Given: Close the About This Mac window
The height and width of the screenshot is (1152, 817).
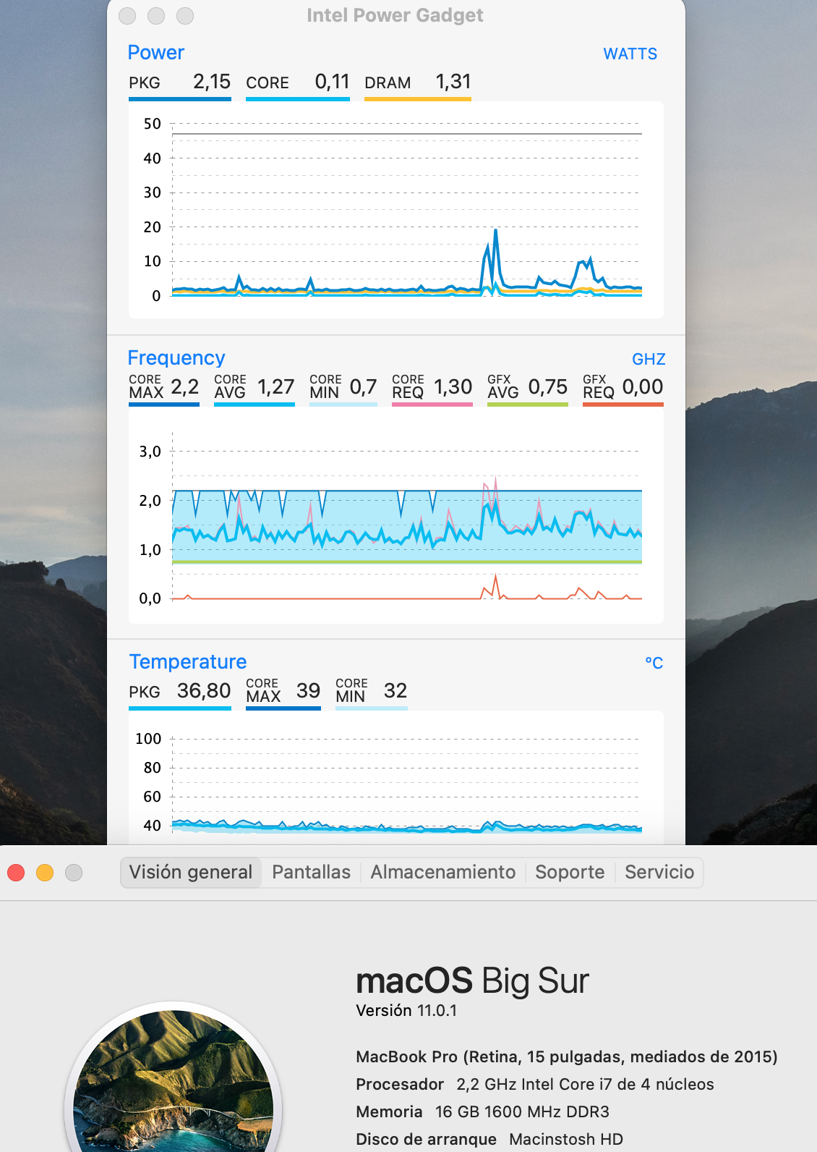Looking at the screenshot, I should (16, 873).
